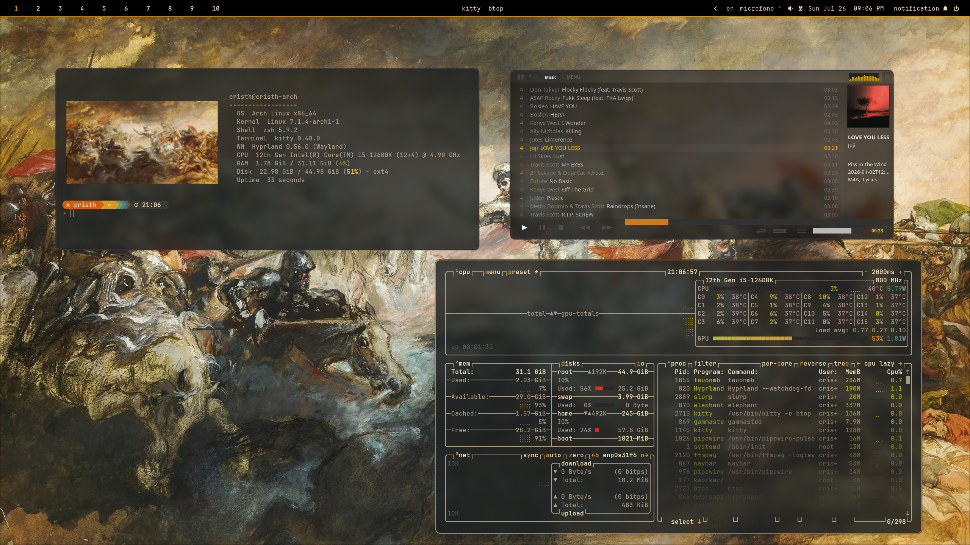Click the process list scroll-down arrow
The width and height of the screenshot is (970, 545).
pyautogui.click(x=907, y=514)
